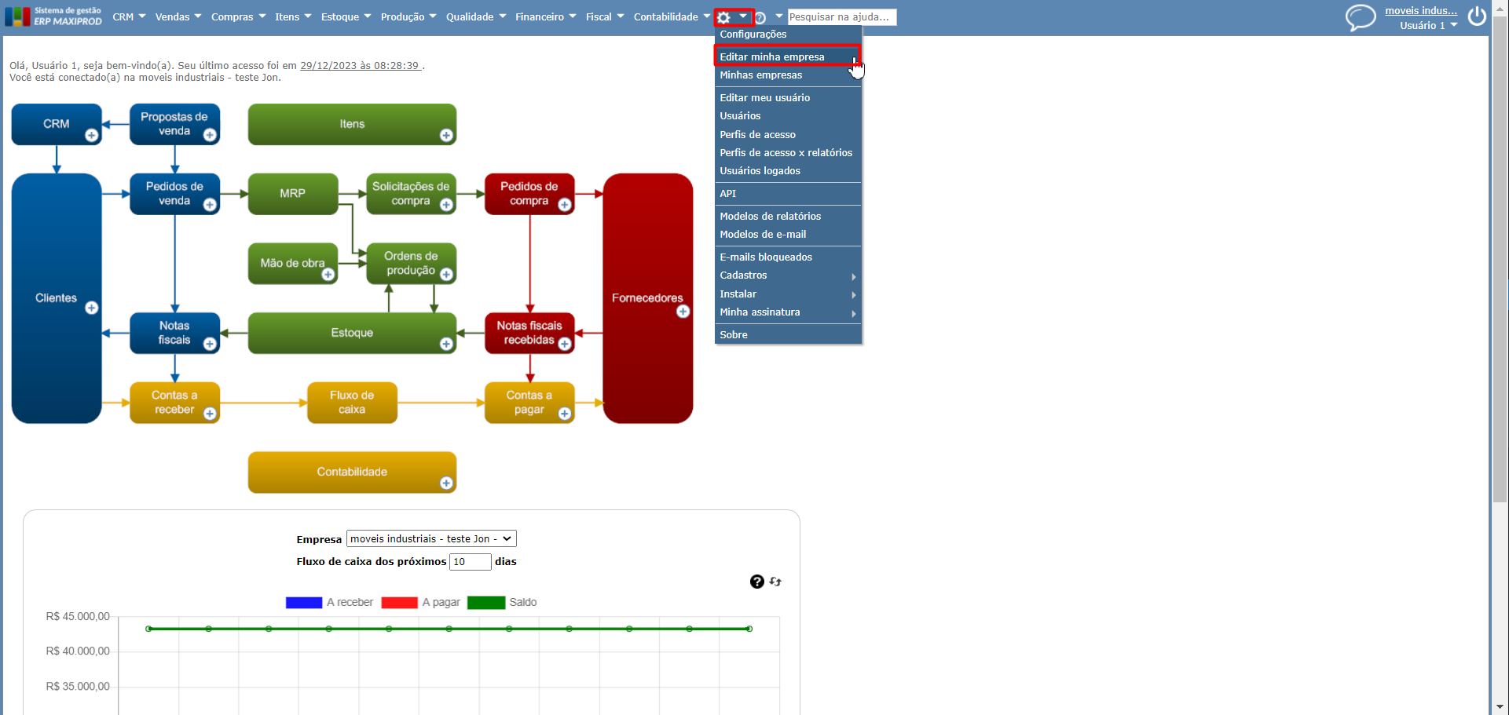Image resolution: width=1509 pixels, height=715 pixels.
Task: Open Modelos de e-mail
Action: (788, 235)
